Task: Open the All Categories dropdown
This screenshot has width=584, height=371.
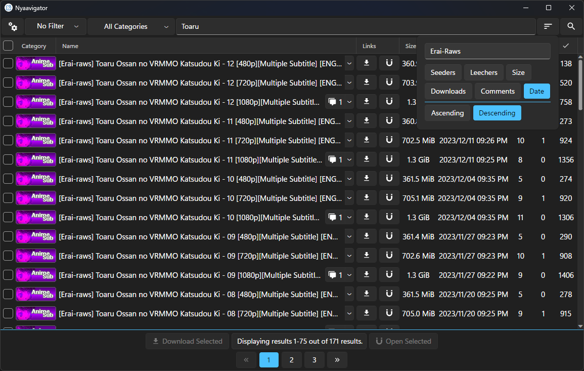Action: (131, 26)
